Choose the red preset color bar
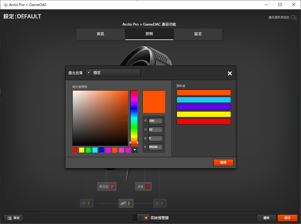Viewport: 301px width, 224px height. [x=204, y=121]
